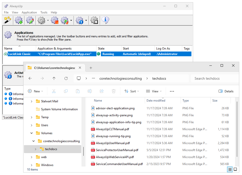Refresh the techdocs folder view

point(66,78)
